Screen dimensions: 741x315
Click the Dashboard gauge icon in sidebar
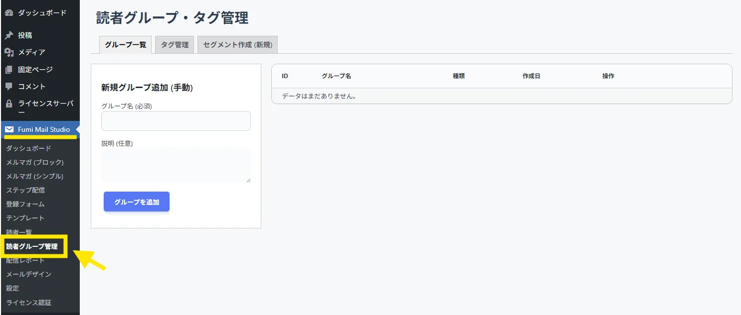pos(8,13)
